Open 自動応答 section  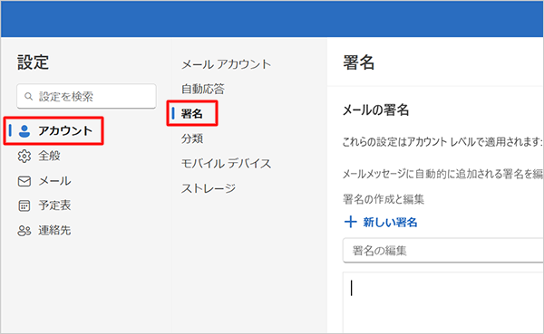tap(203, 89)
